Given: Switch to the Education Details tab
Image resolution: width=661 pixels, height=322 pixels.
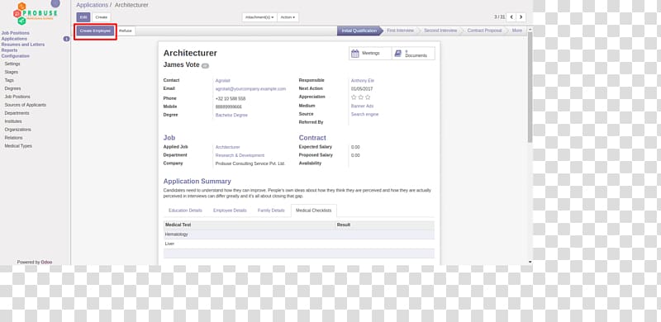Looking at the screenshot, I should pyautogui.click(x=185, y=211).
